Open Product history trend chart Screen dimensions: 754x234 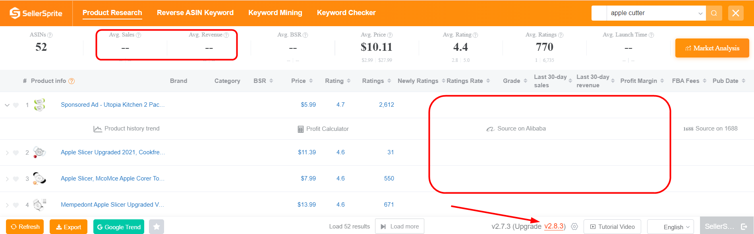click(127, 129)
